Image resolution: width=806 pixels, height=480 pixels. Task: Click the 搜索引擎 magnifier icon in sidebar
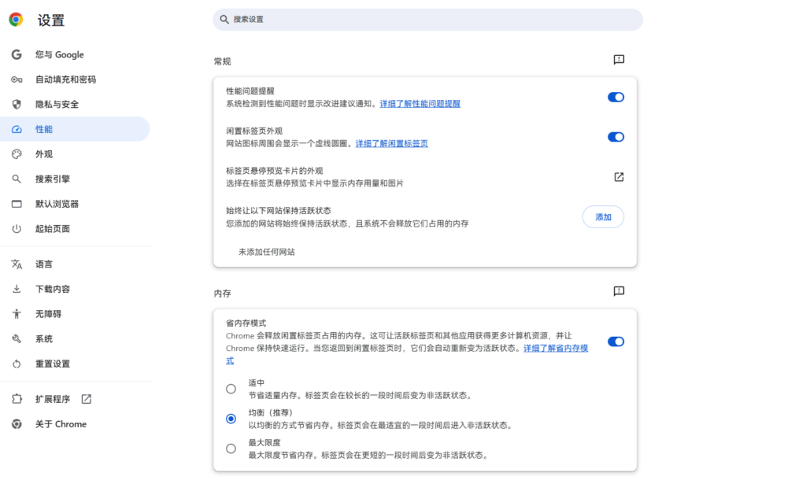pos(17,179)
